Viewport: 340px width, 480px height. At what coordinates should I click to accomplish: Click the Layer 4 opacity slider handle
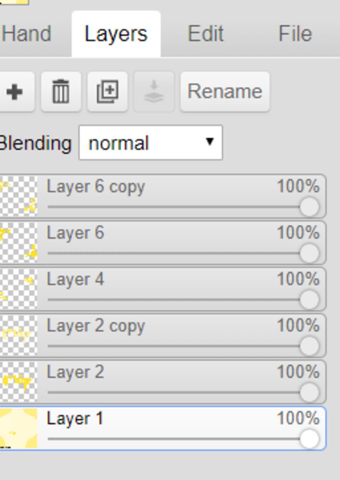(309, 300)
